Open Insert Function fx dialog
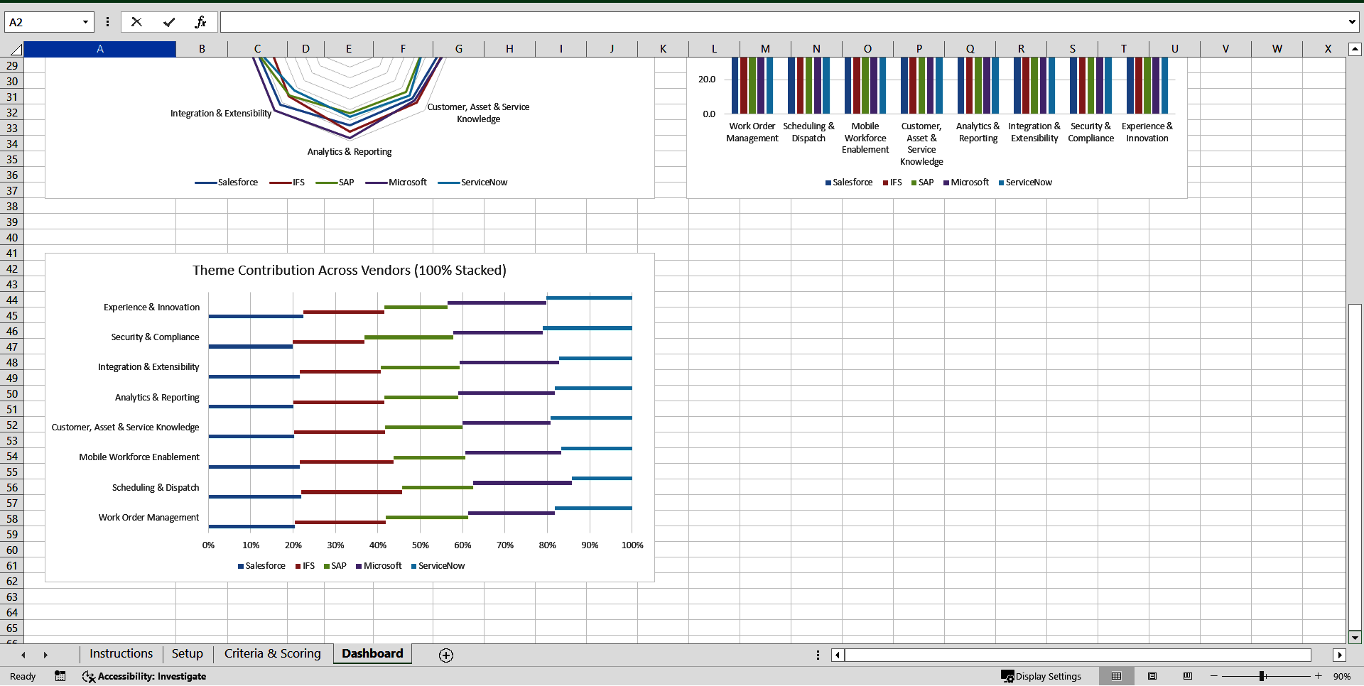 200,22
